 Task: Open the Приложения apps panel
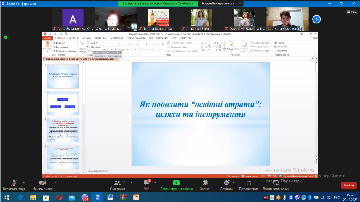coord(249,183)
